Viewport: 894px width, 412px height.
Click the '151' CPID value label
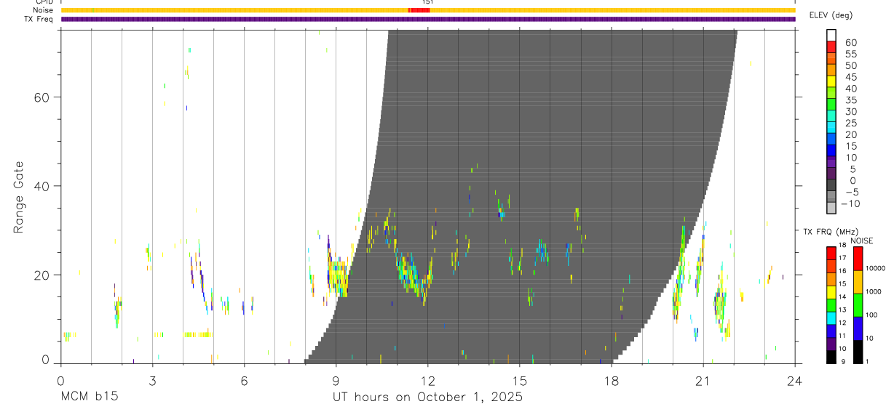(x=427, y=2)
